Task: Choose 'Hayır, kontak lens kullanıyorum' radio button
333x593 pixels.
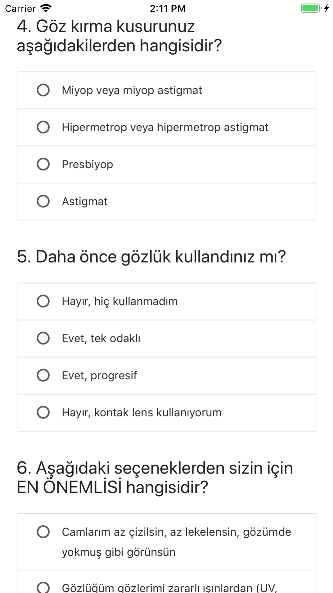Action: click(43, 412)
